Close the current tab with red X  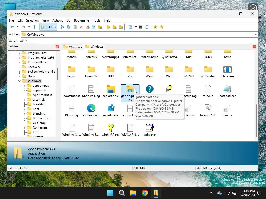pyautogui.click(x=254, y=47)
